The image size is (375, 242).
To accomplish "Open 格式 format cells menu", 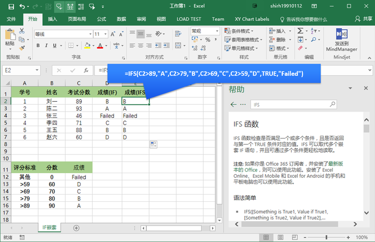I will click(279, 48).
